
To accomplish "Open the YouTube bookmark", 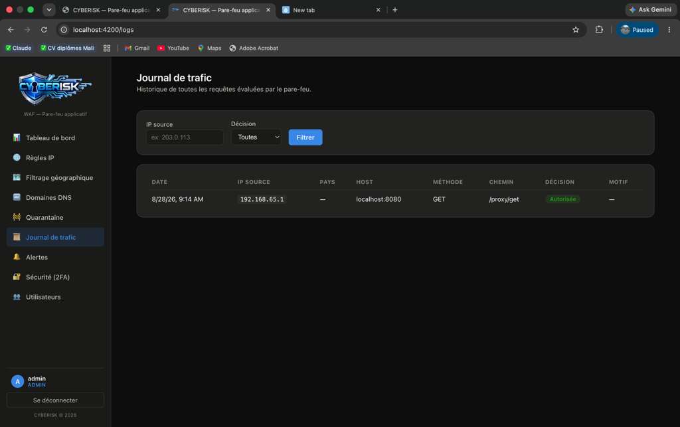I will [173, 48].
